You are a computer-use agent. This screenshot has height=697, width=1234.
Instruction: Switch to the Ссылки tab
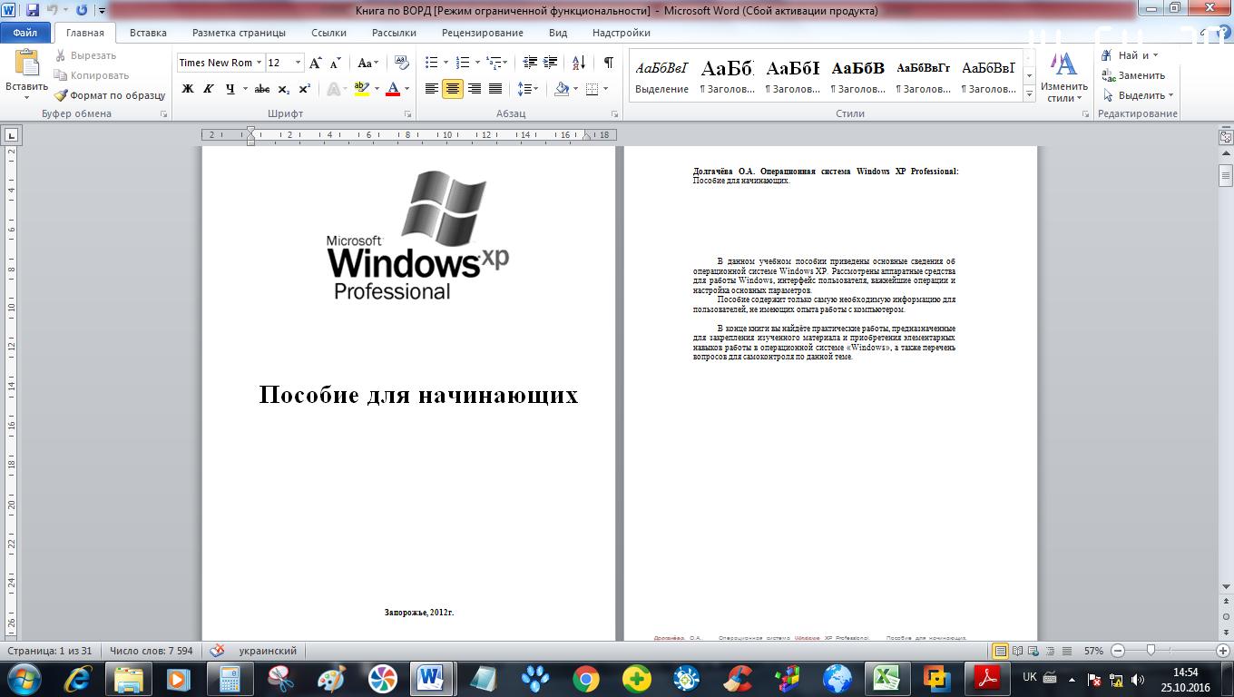click(328, 33)
